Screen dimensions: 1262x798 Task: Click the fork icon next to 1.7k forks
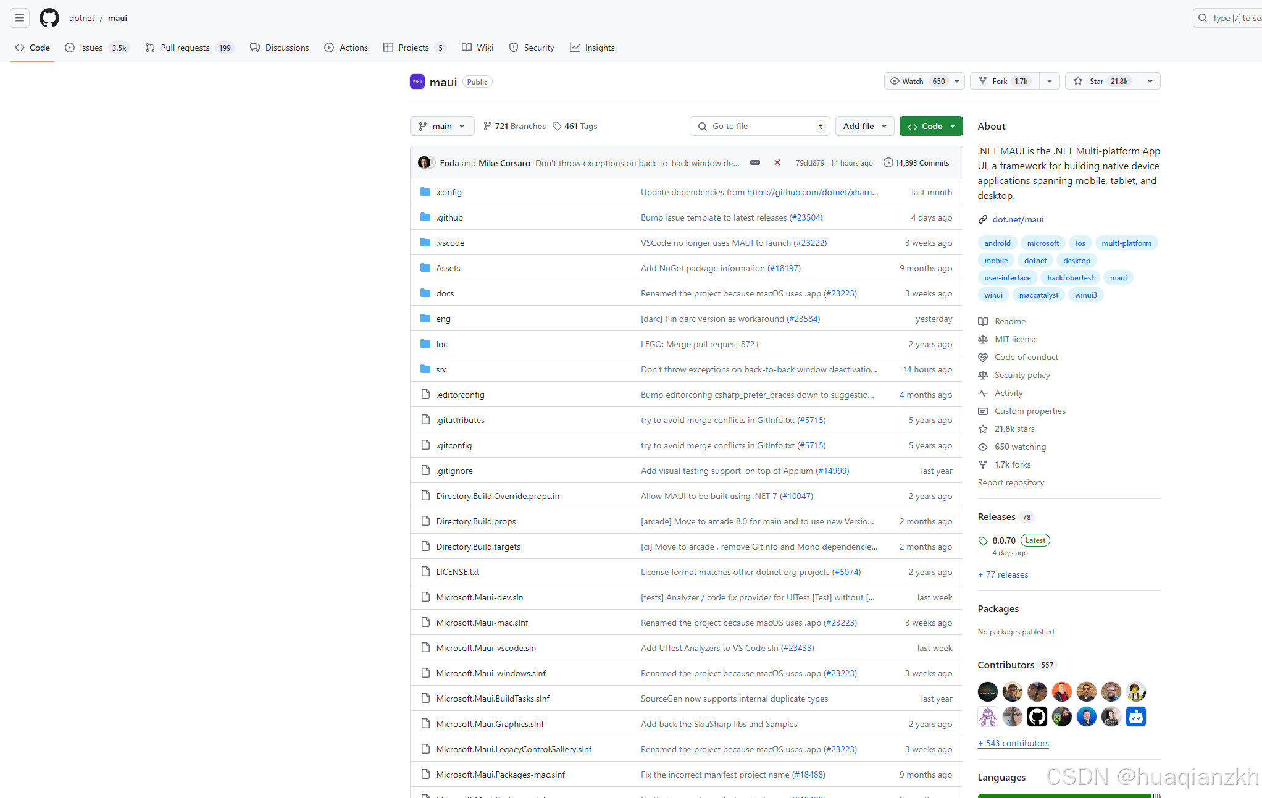click(983, 464)
